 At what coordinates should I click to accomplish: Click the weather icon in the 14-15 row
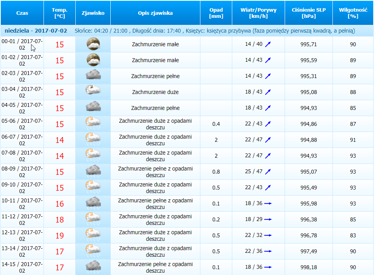[93, 267]
